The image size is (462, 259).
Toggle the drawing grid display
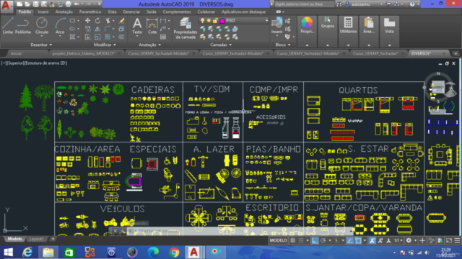[x=292, y=240]
